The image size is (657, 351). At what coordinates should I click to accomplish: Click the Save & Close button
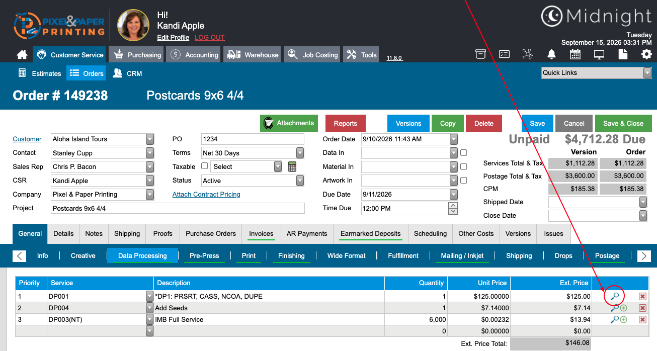[623, 123]
